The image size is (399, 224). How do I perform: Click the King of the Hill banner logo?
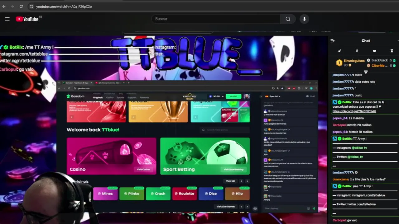tap(190, 96)
